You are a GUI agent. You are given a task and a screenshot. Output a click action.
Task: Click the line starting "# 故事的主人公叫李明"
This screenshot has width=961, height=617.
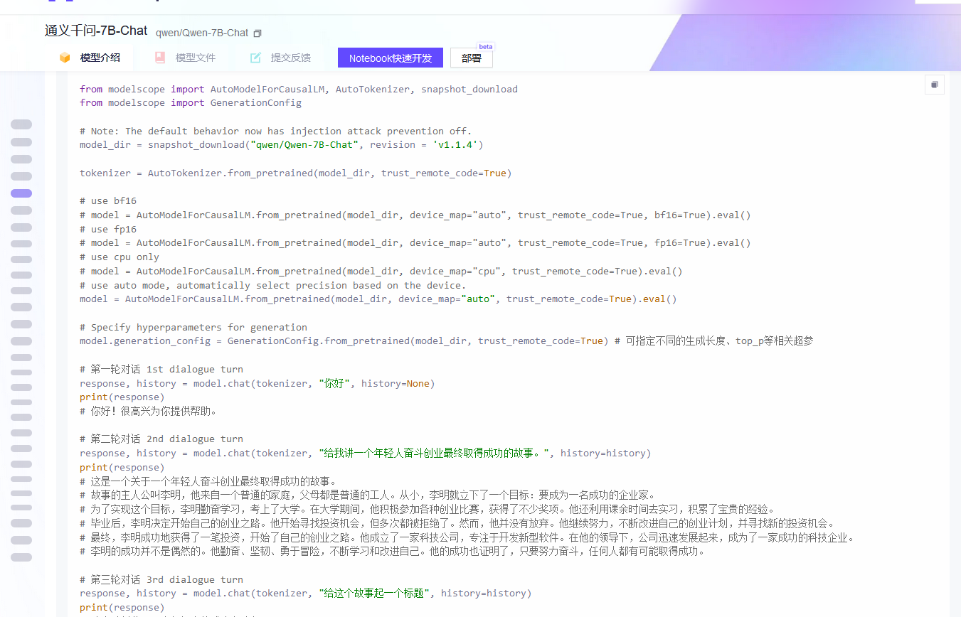pos(367,495)
